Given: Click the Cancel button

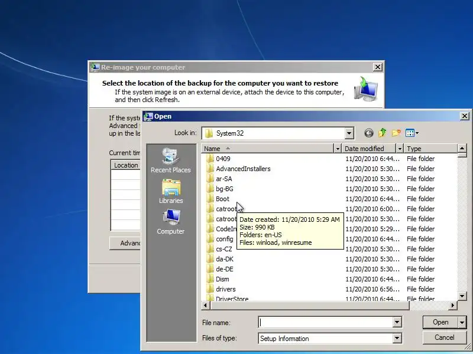Looking at the screenshot, I should pyautogui.click(x=445, y=337).
